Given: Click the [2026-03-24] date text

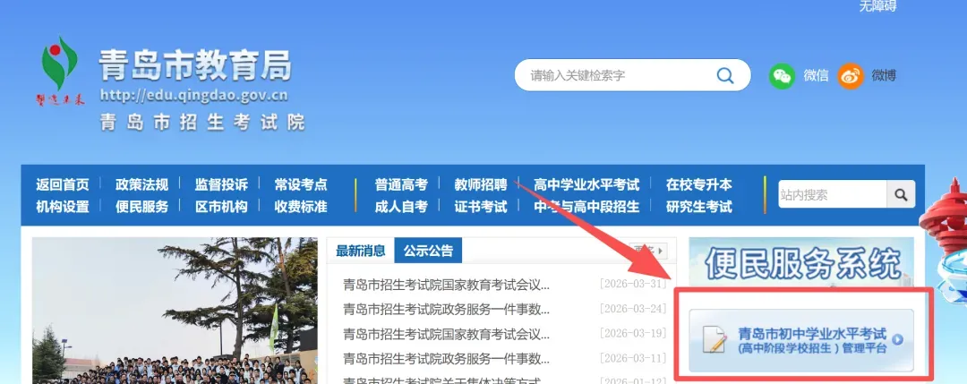Looking at the screenshot, I should click(633, 309).
